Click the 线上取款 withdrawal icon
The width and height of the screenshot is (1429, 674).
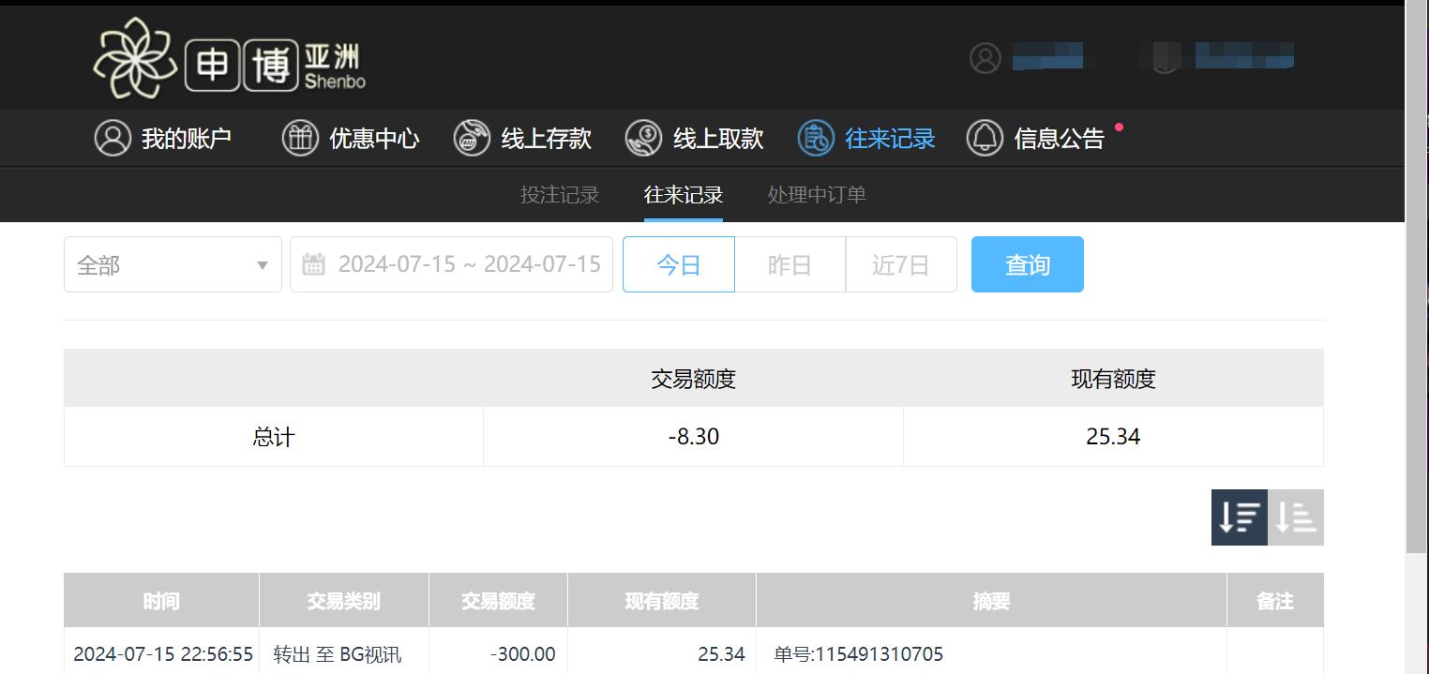(643, 137)
